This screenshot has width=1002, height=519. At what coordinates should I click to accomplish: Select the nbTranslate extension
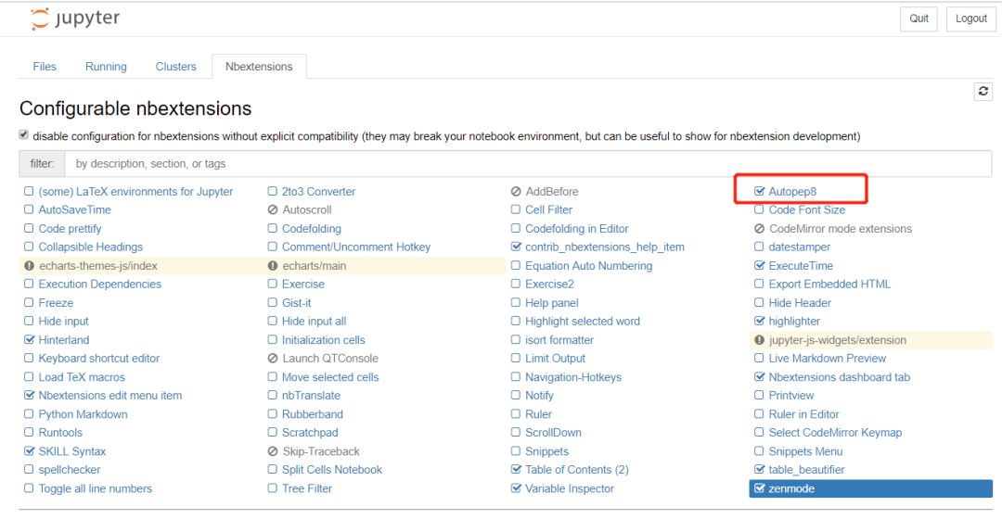click(311, 395)
